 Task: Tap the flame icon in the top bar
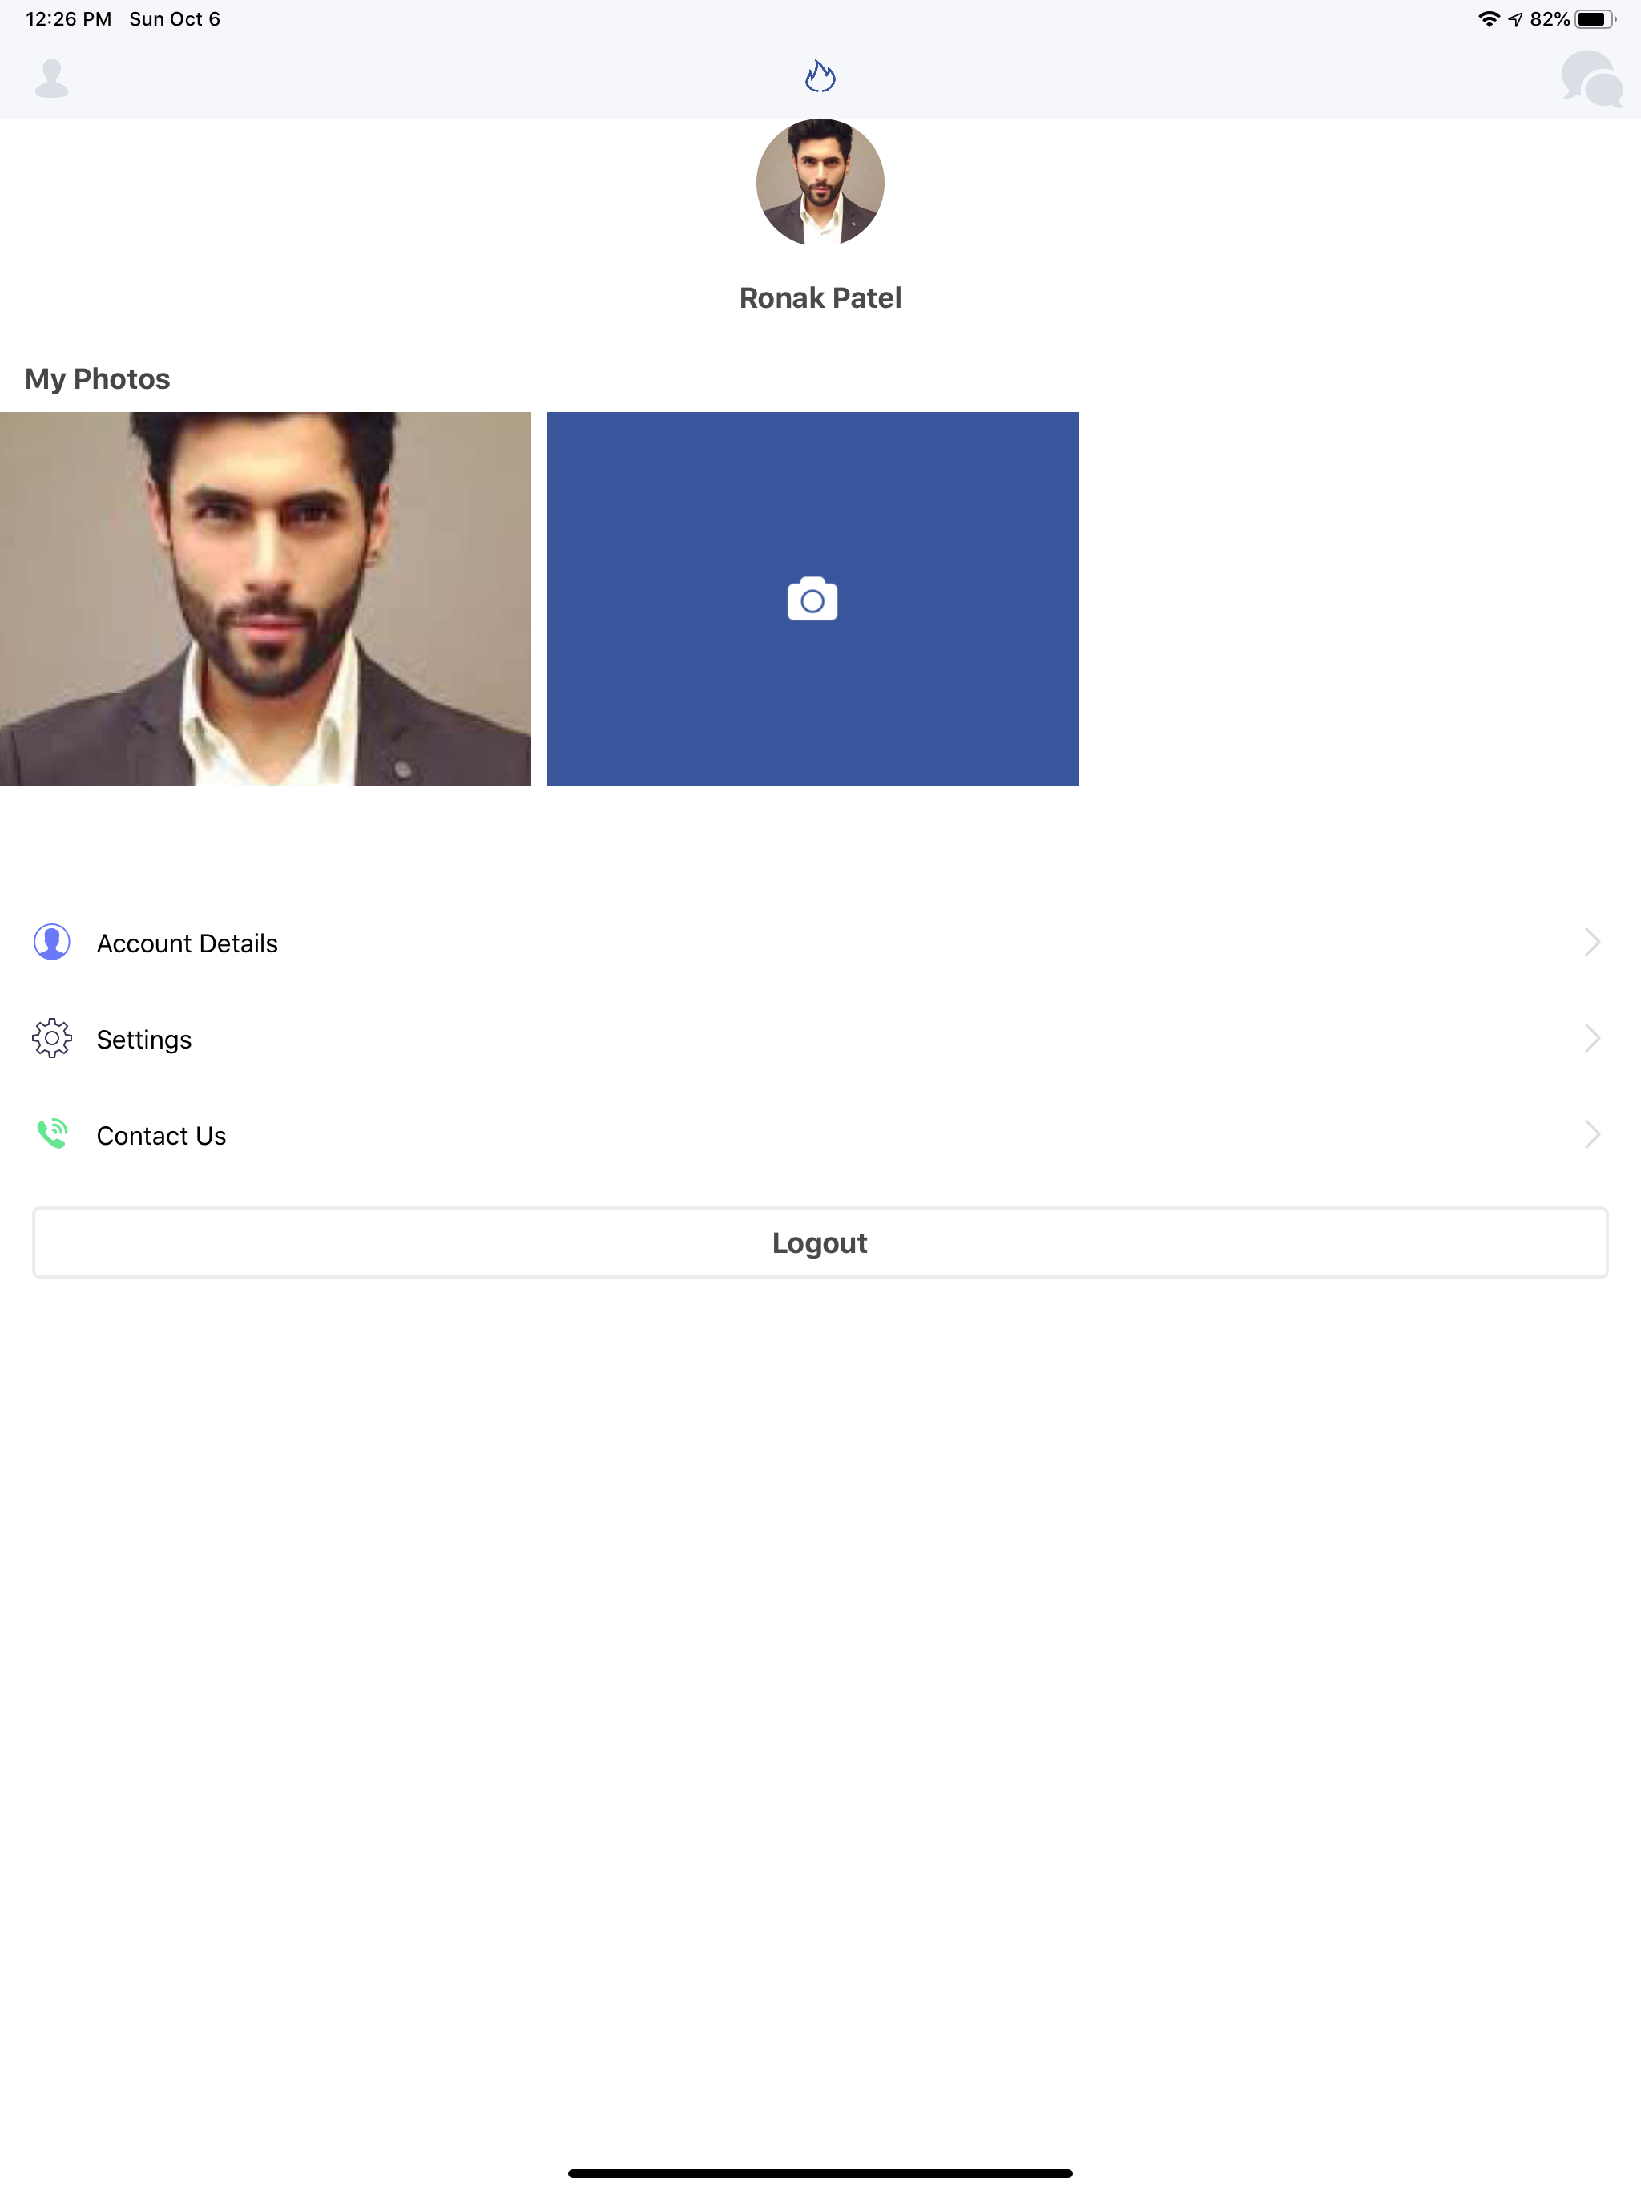pyautogui.click(x=820, y=76)
